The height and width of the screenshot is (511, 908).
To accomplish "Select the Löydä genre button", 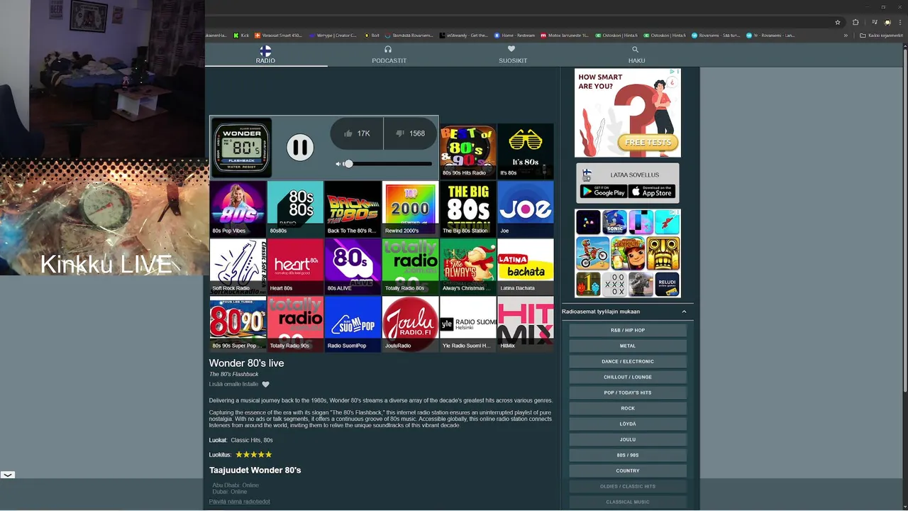I will [x=628, y=424].
